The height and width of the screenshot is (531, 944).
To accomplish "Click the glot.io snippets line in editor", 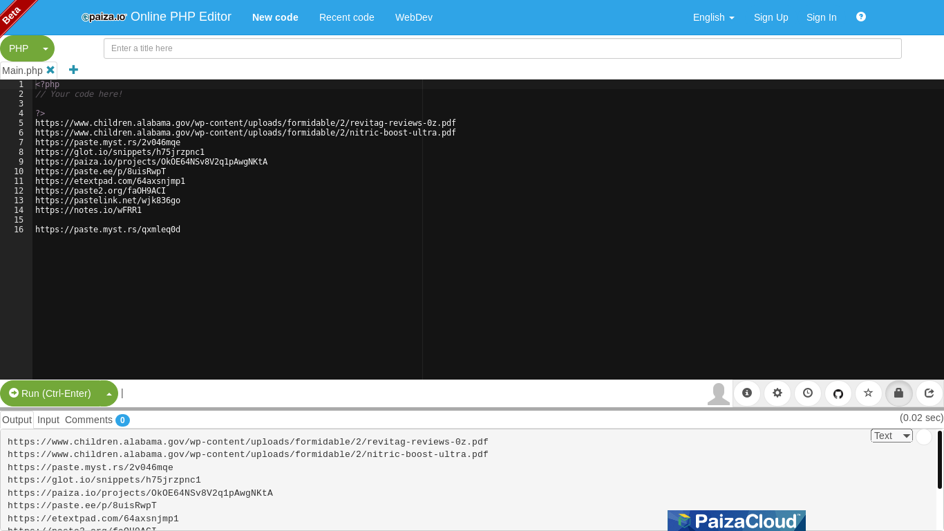I will (x=120, y=152).
